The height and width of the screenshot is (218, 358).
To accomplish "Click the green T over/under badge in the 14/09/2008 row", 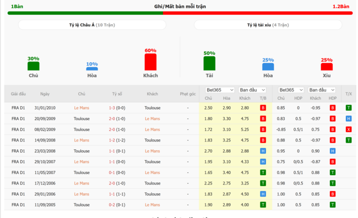I will (349, 140).
